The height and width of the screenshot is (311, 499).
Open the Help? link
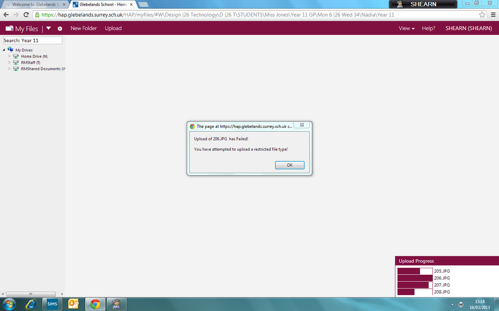(428, 28)
